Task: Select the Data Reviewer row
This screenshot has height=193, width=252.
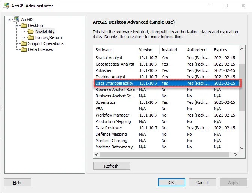Action: click(166, 128)
